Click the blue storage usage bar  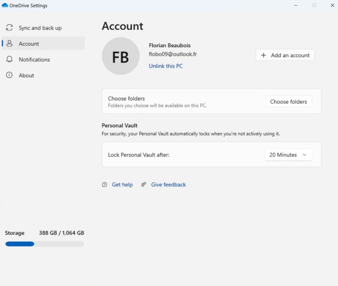click(20, 244)
